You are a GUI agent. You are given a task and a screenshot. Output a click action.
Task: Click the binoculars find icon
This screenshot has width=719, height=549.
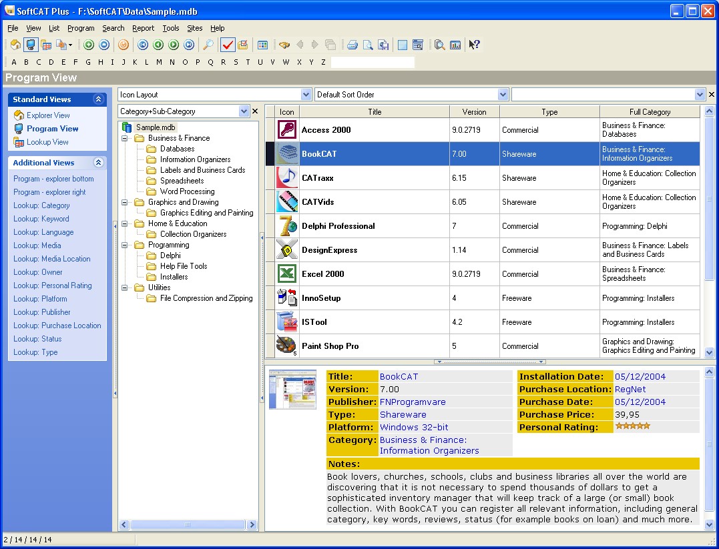pos(284,45)
